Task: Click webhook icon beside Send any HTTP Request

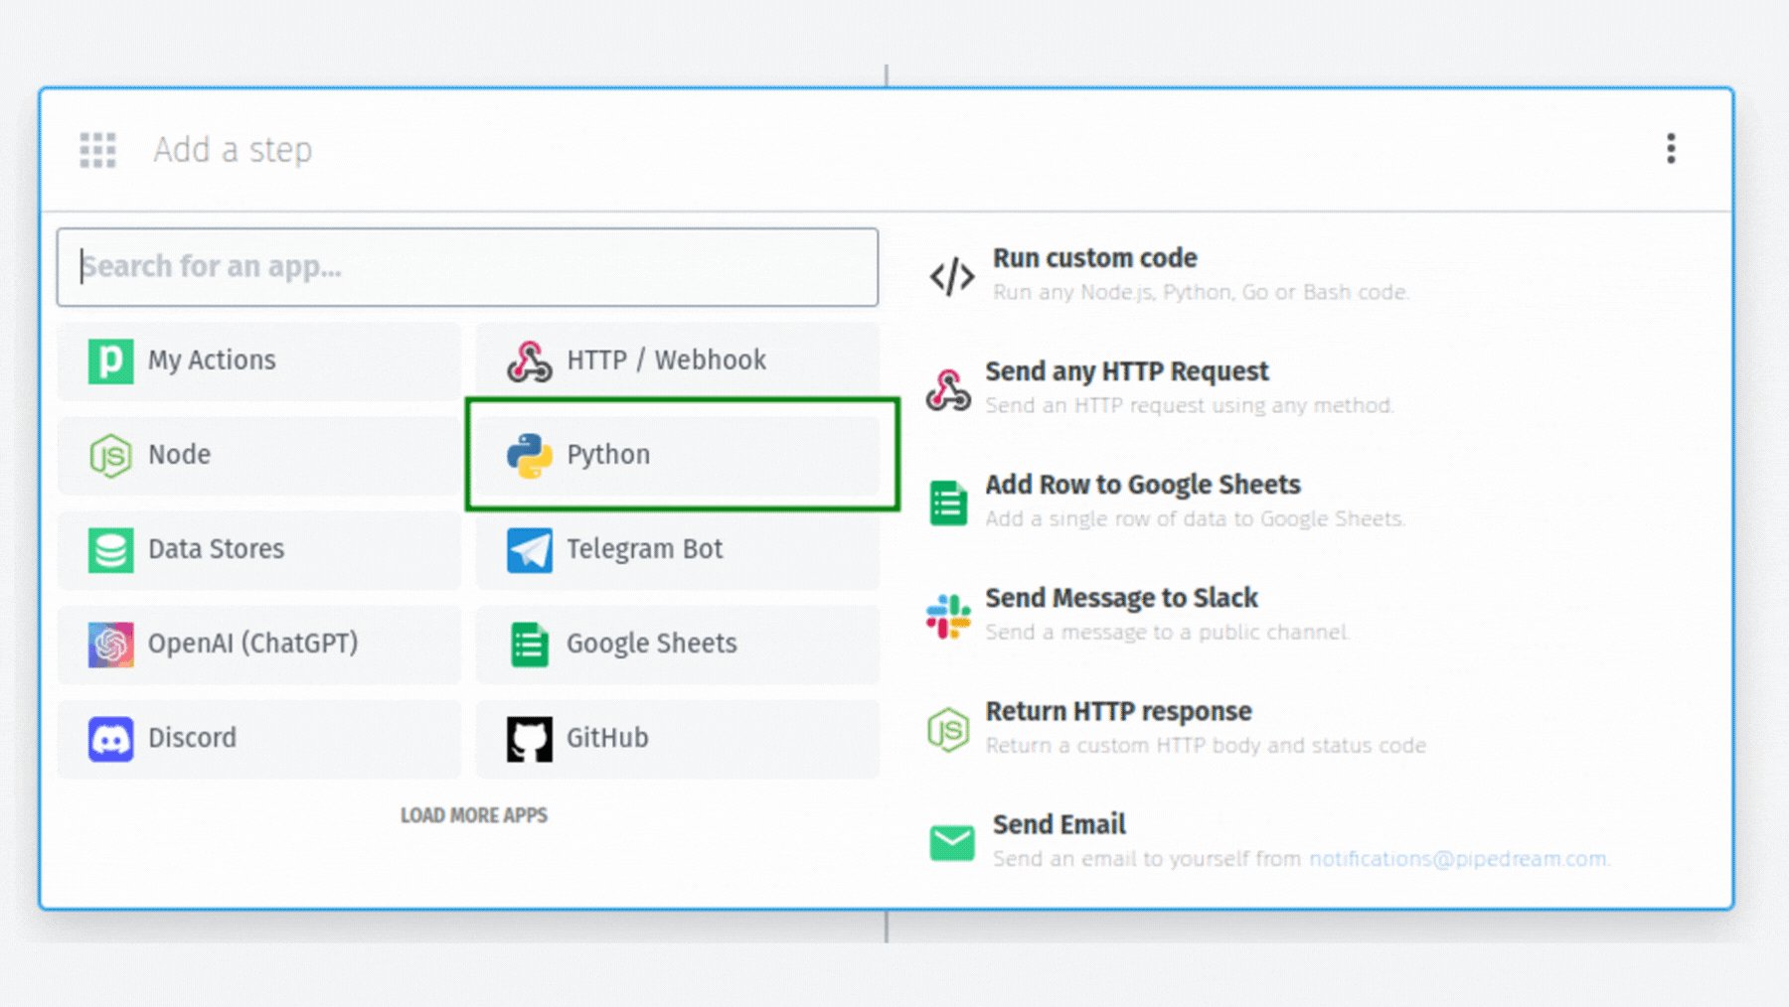Action: coord(948,389)
